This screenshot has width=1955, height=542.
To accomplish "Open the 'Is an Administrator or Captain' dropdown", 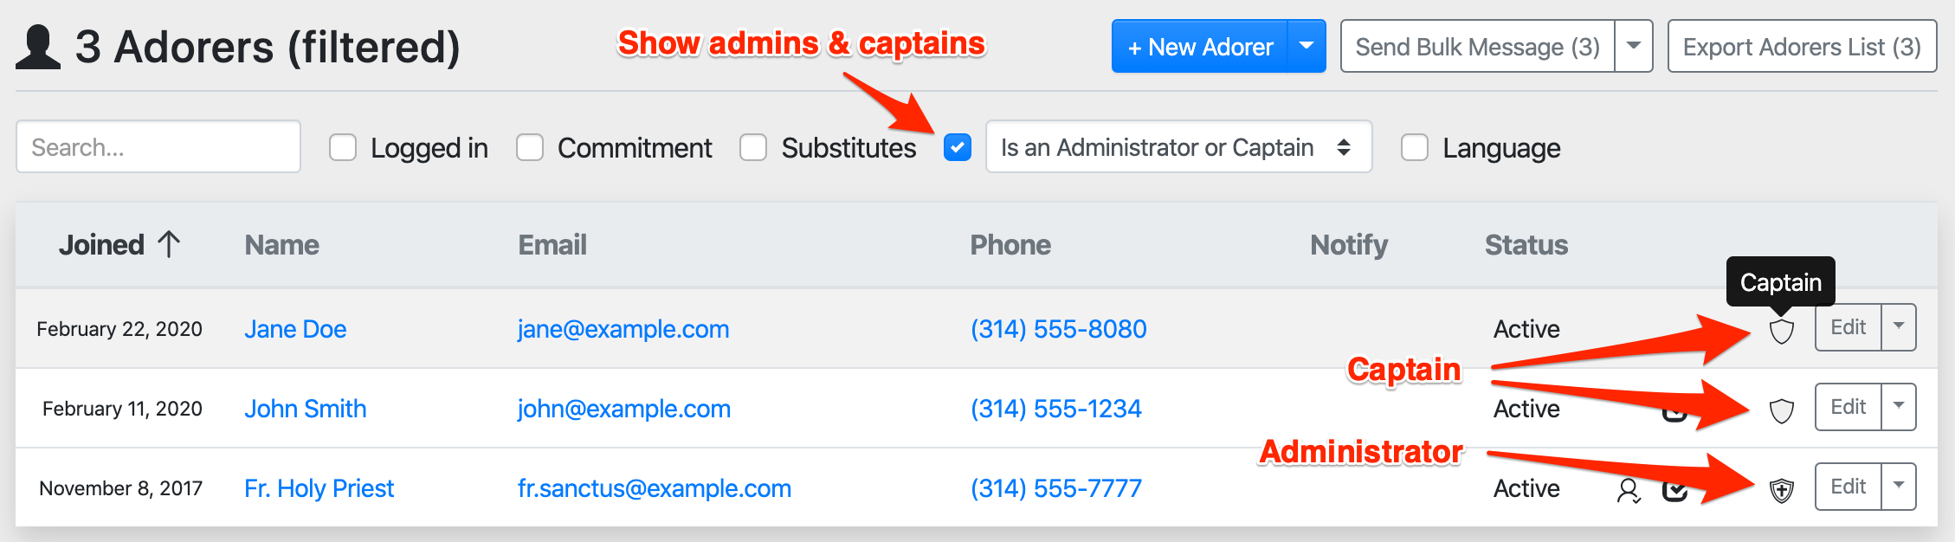I will tap(1178, 147).
